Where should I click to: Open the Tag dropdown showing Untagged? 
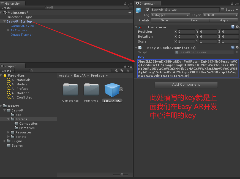point(170,15)
